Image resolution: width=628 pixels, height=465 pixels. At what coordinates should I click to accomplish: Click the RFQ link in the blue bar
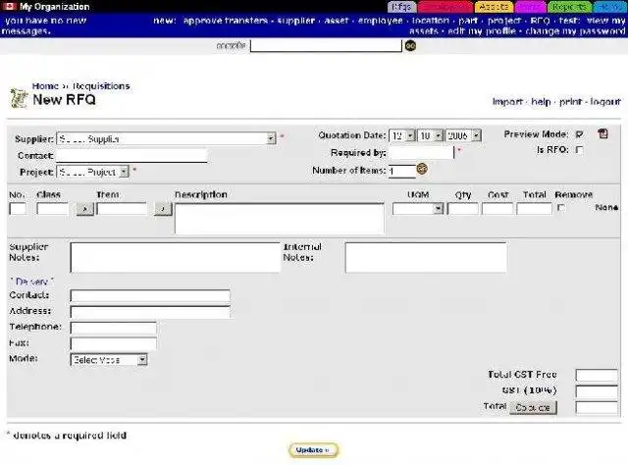point(540,21)
